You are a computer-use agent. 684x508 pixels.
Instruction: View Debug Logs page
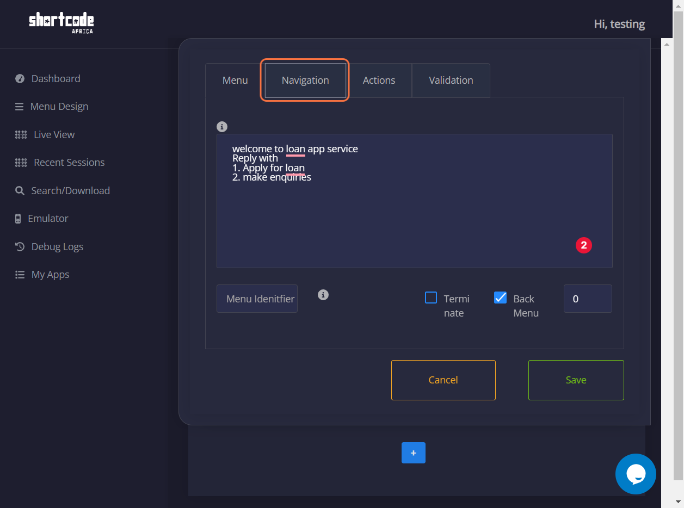[x=57, y=247]
